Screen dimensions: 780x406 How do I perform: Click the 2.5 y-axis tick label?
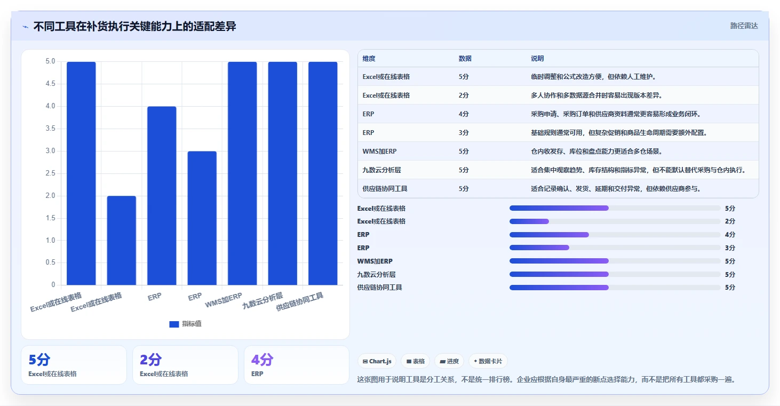[51, 173]
